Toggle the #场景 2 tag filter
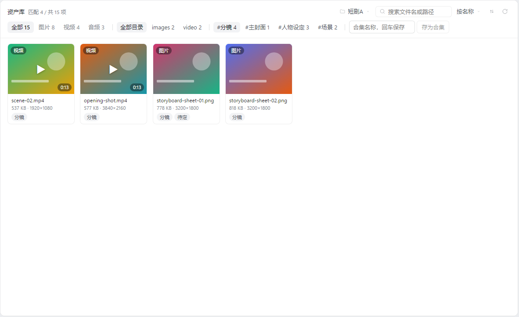 point(328,27)
